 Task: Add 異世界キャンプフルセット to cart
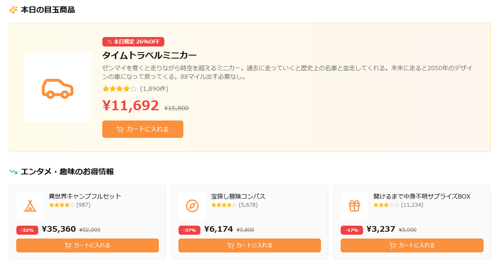click(87, 245)
